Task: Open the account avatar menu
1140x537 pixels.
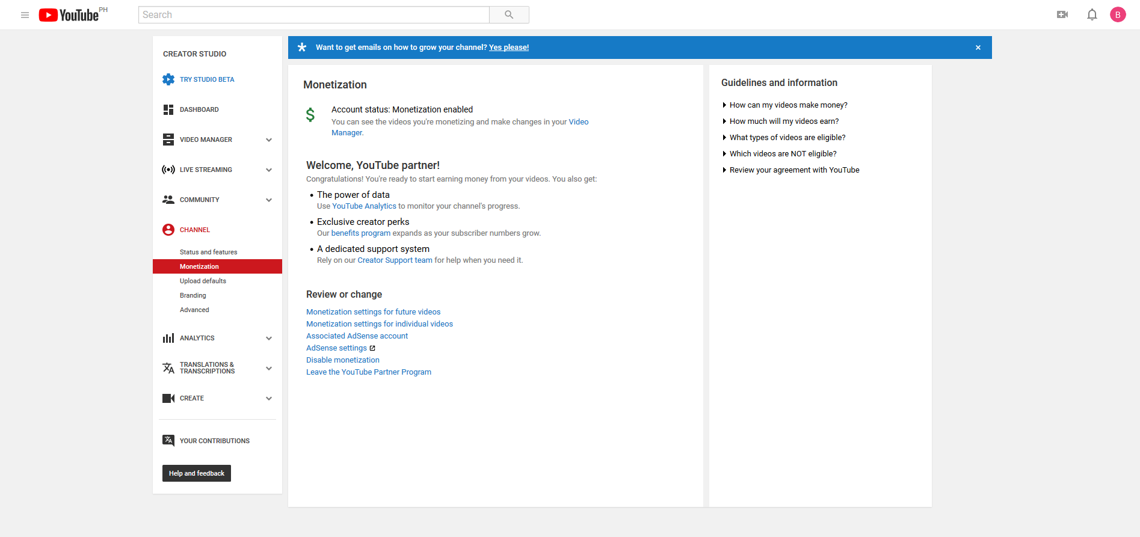Action: tap(1118, 14)
